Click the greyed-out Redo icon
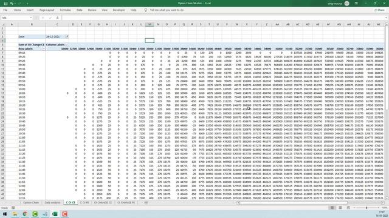This screenshot has height=218, width=389. (x=20, y=4)
